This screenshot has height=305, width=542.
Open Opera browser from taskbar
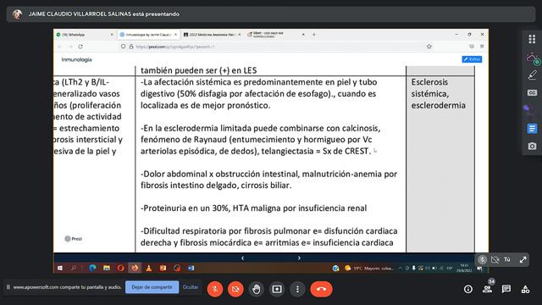tap(120, 268)
